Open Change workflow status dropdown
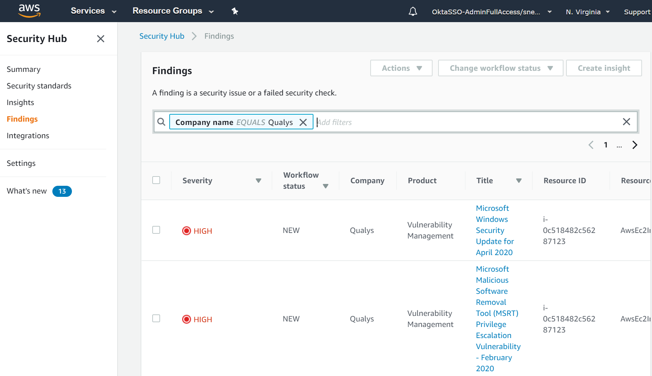The width and height of the screenshot is (652, 376). pyautogui.click(x=500, y=68)
